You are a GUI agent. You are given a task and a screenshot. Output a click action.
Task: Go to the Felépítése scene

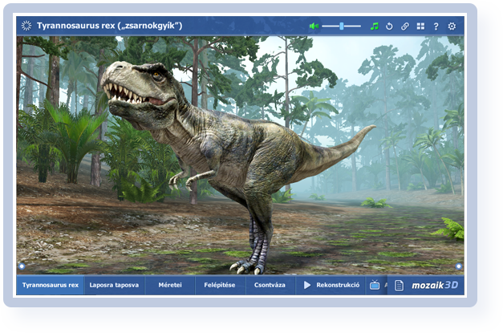coord(220,285)
